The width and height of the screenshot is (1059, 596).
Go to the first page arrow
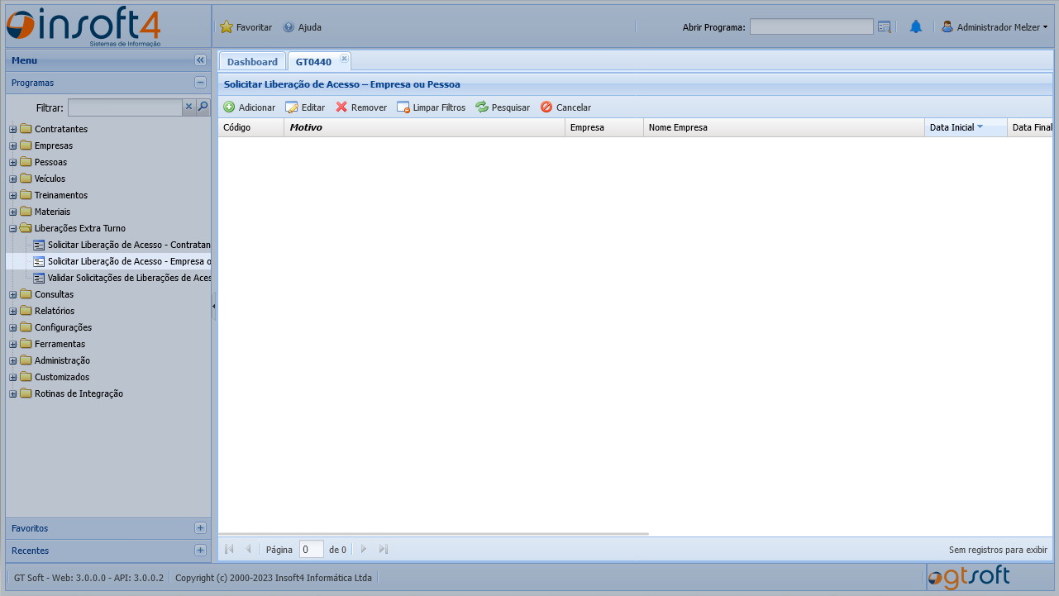click(x=229, y=549)
